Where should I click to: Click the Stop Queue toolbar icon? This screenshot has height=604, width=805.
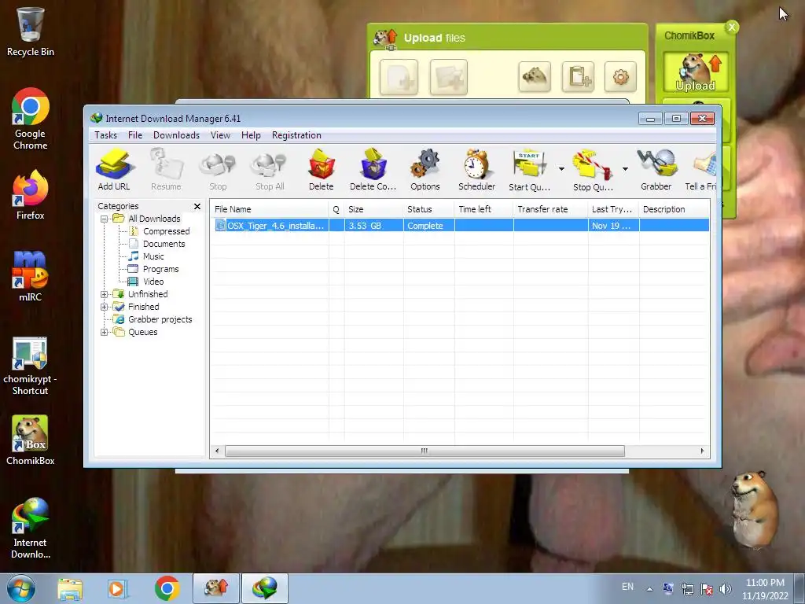[x=593, y=170]
